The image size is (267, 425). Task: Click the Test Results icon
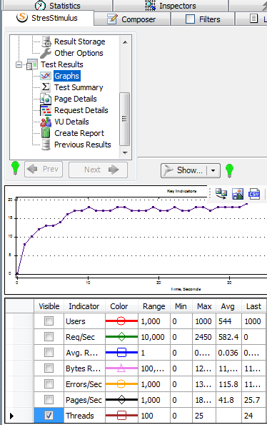[32, 64]
